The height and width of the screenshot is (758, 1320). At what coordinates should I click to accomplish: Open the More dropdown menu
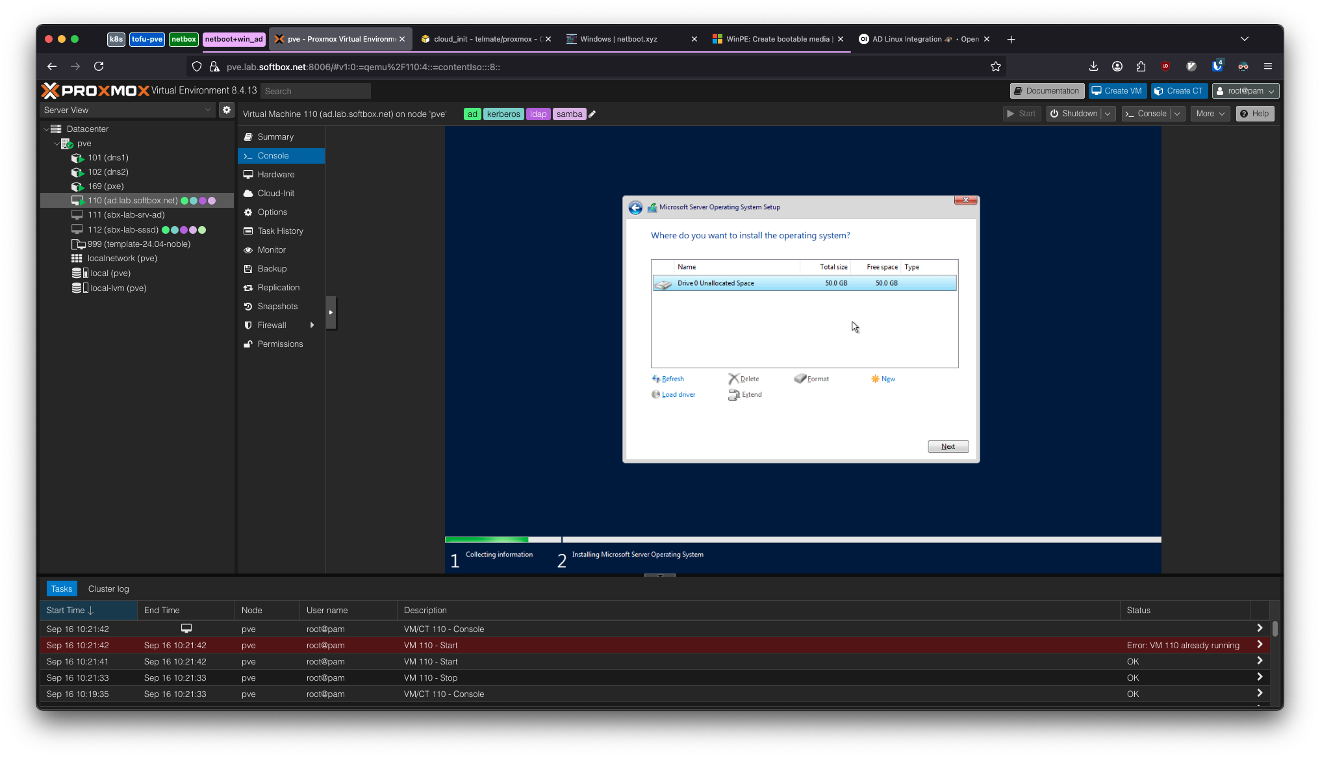coord(1209,113)
